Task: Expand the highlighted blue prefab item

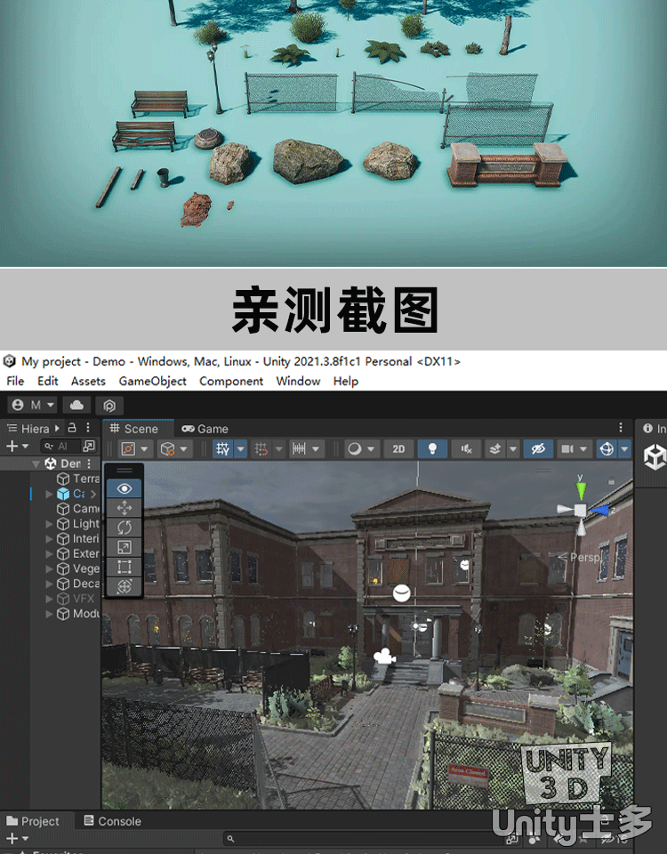Action: pos(49,494)
